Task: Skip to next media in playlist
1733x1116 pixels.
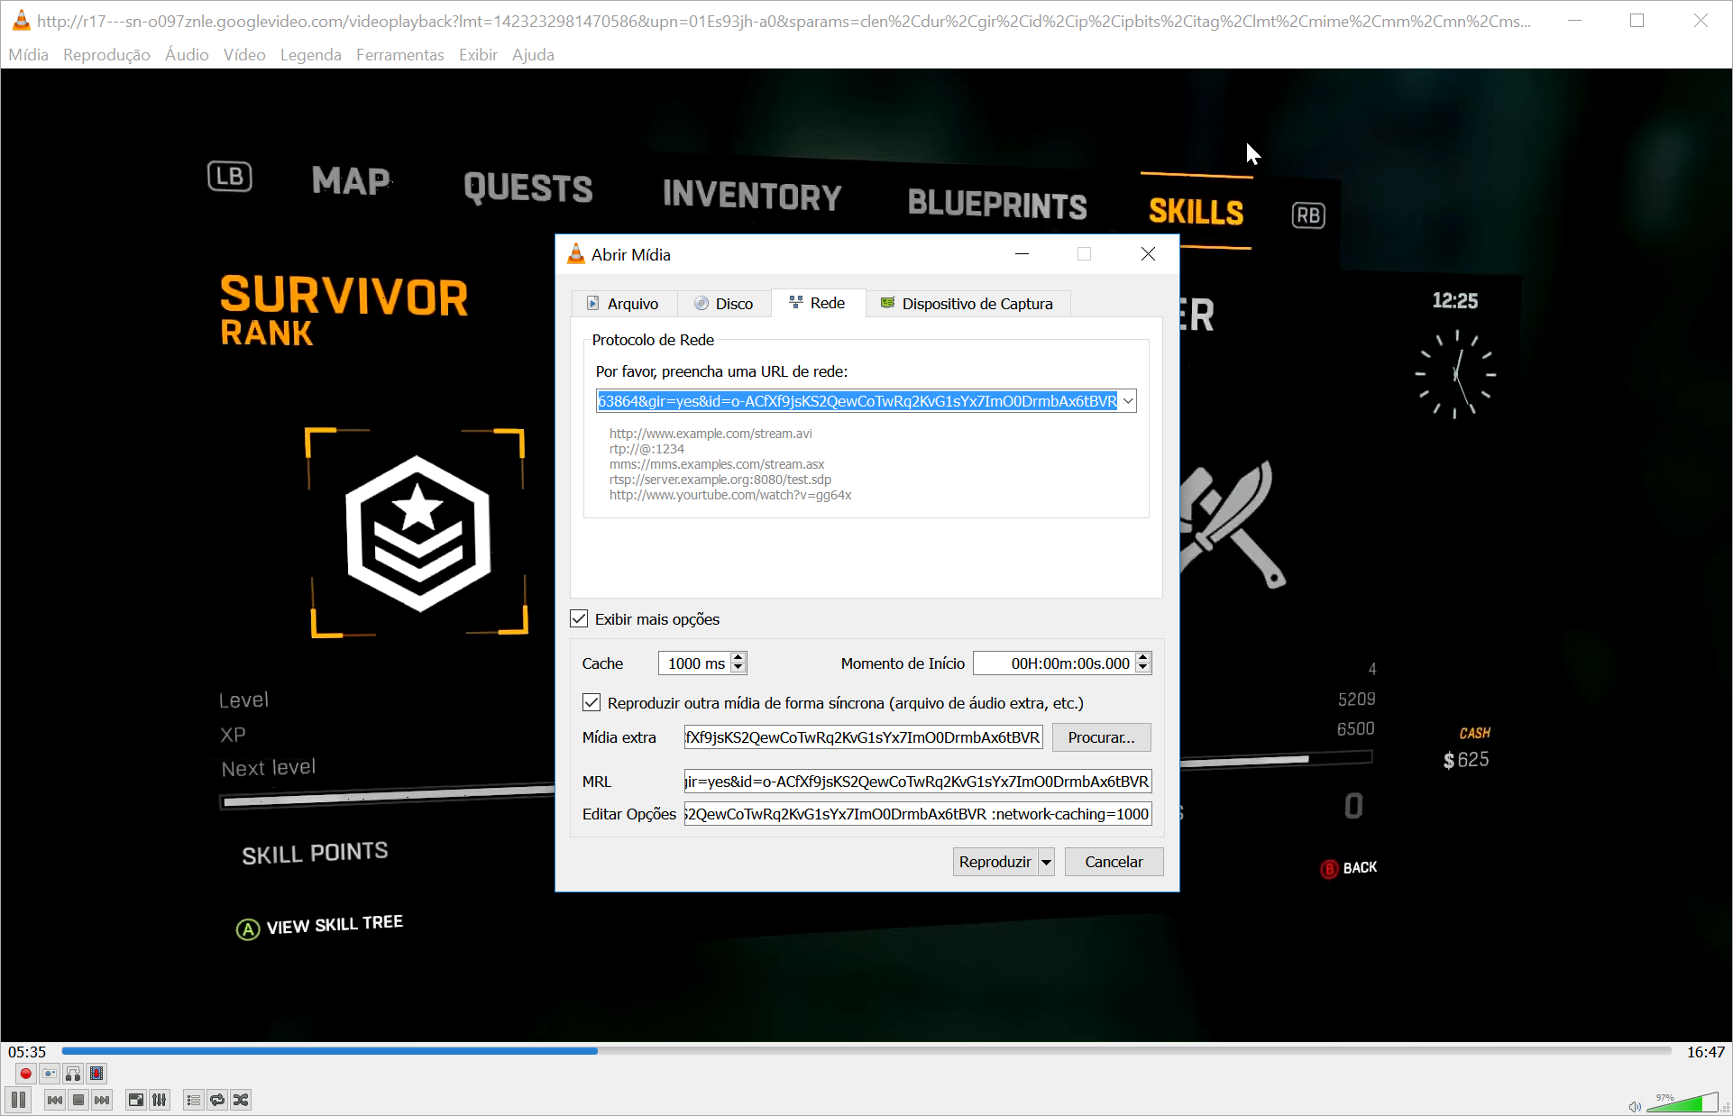Action: [102, 1100]
